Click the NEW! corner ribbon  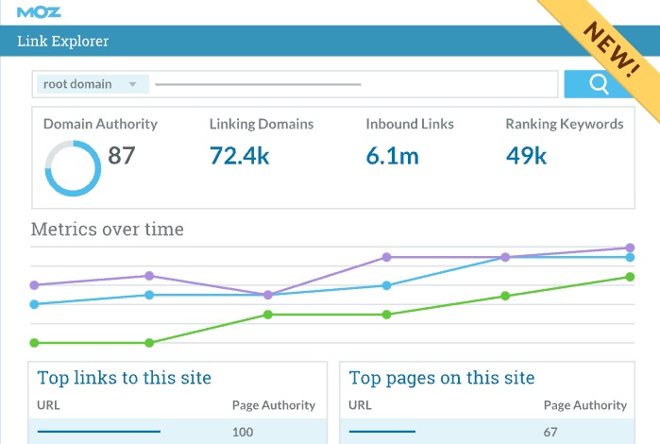[x=611, y=47]
